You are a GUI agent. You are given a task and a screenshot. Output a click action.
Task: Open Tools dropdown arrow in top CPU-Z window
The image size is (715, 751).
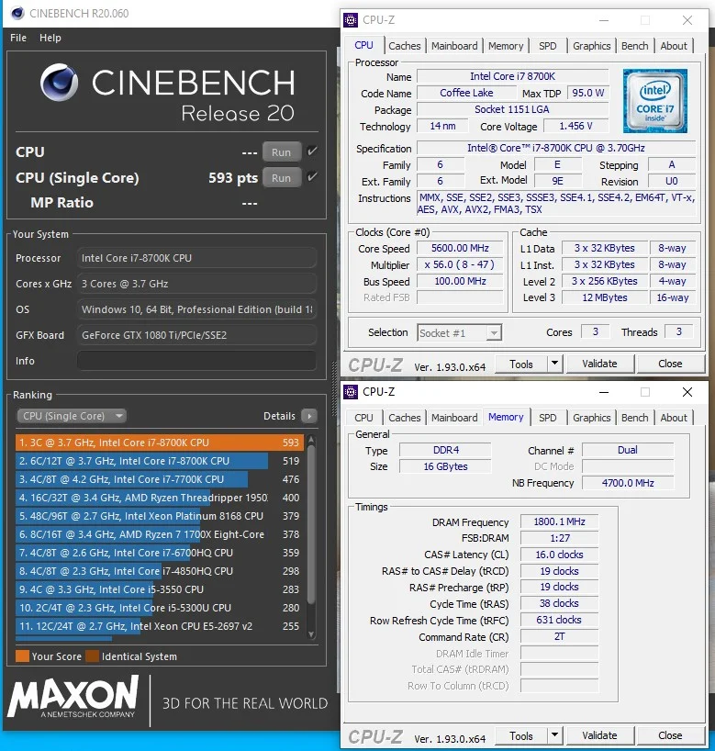coord(554,364)
